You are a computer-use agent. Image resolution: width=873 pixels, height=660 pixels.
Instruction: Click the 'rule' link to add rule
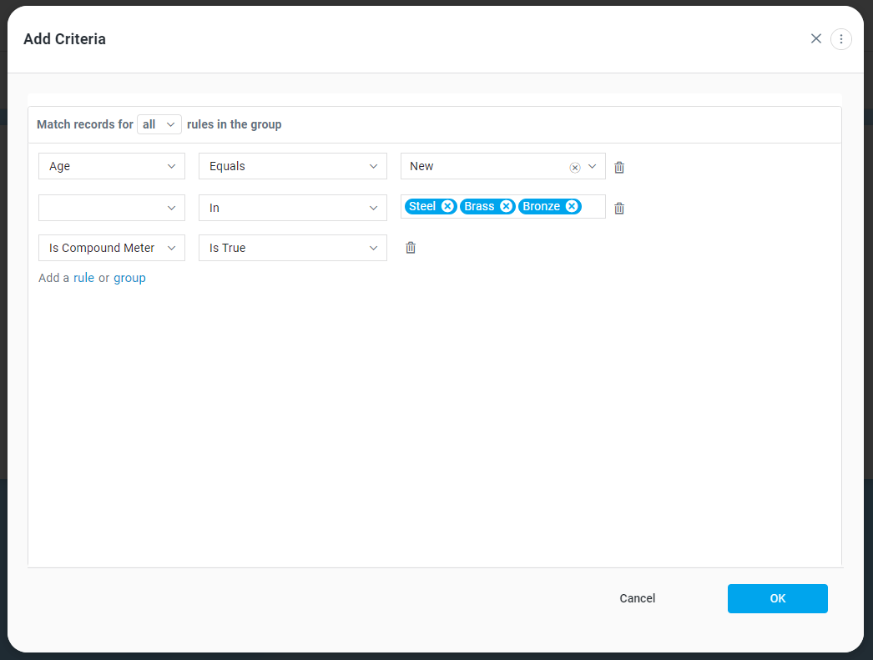click(83, 278)
